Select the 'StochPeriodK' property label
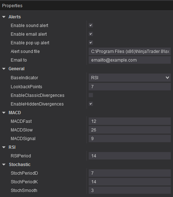The height and width of the screenshot is (197, 173). (24, 182)
